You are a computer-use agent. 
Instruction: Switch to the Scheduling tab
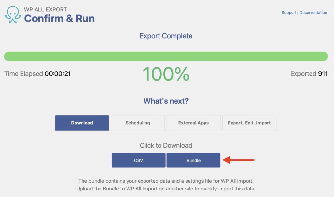137,123
